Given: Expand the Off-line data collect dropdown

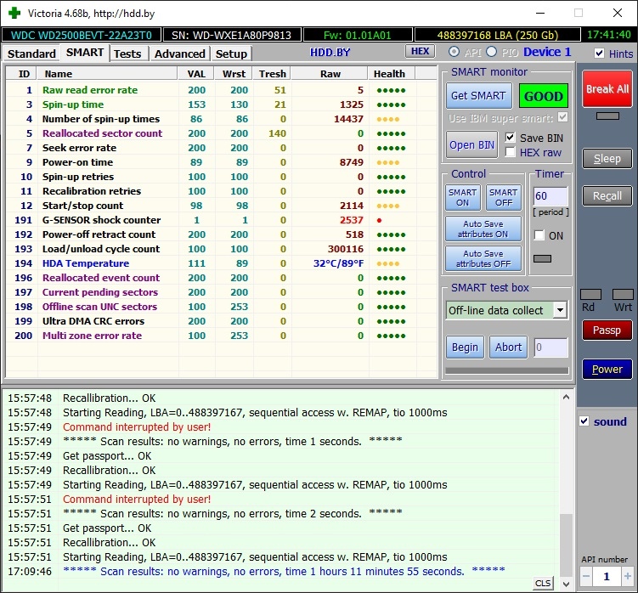Looking at the screenshot, I should pyautogui.click(x=559, y=310).
